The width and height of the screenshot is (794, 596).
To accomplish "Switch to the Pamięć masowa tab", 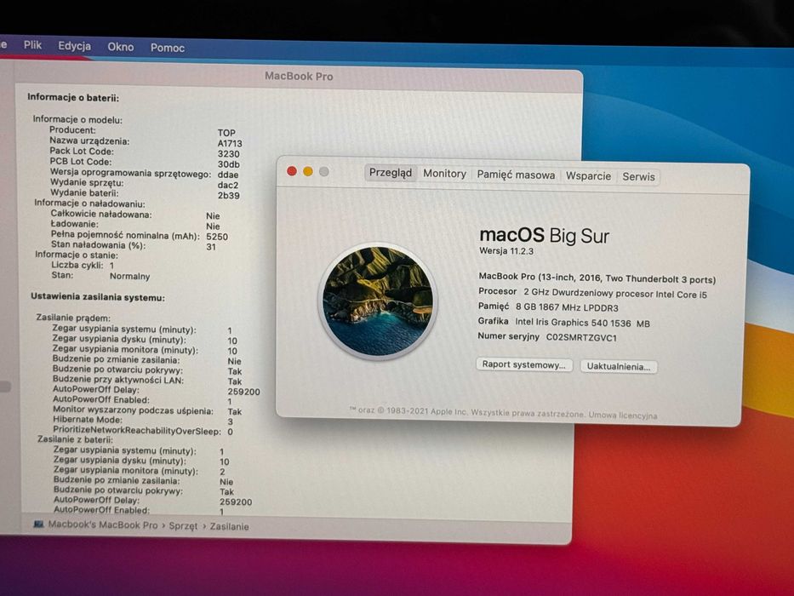I will [516, 175].
